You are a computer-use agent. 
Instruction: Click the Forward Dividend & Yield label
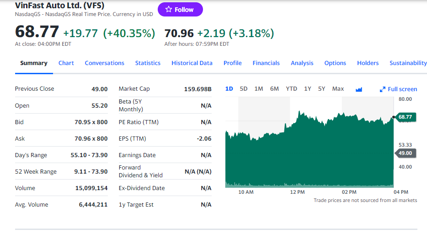[140, 171]
